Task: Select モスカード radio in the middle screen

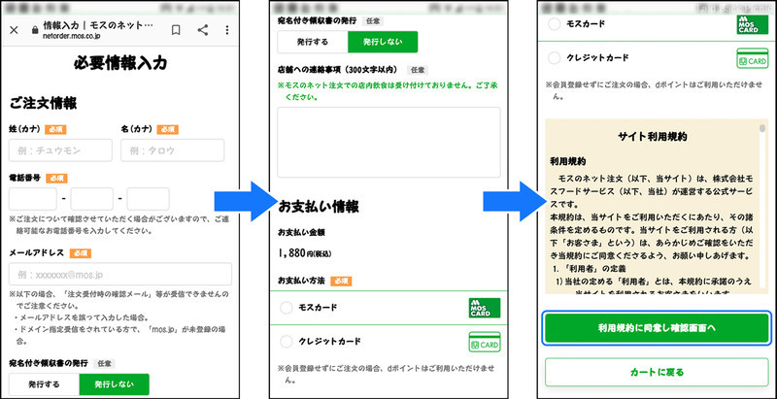Action: (x=287, y=308)
